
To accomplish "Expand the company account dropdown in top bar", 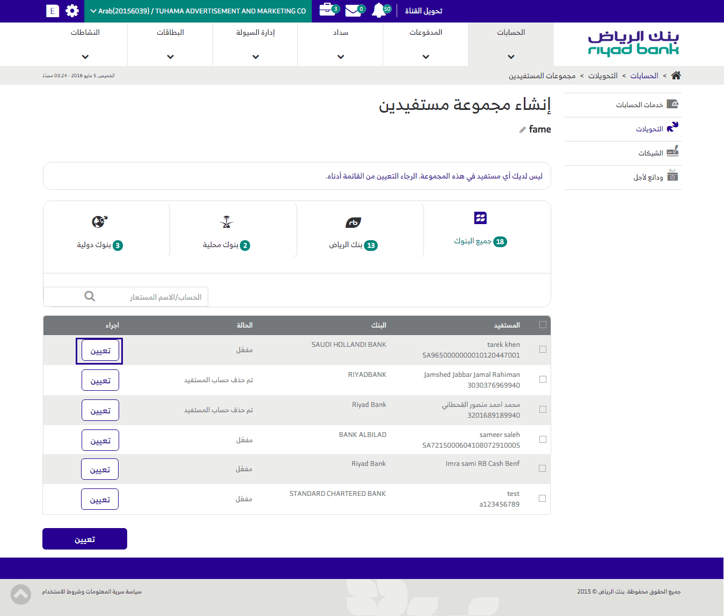I will pyautogui.click(x=198, y=11).
